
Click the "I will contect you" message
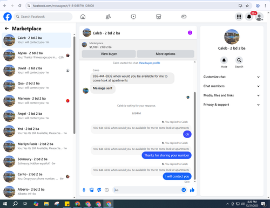pos(177,176)
